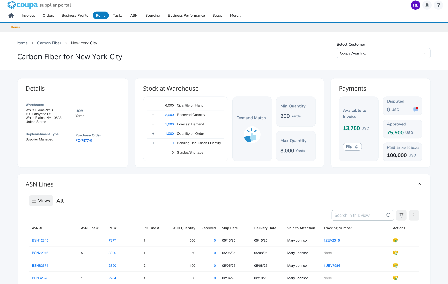Collapse the ASN Lines section
This screenshot has width=448, height=284.
click(x=419, y=184)
